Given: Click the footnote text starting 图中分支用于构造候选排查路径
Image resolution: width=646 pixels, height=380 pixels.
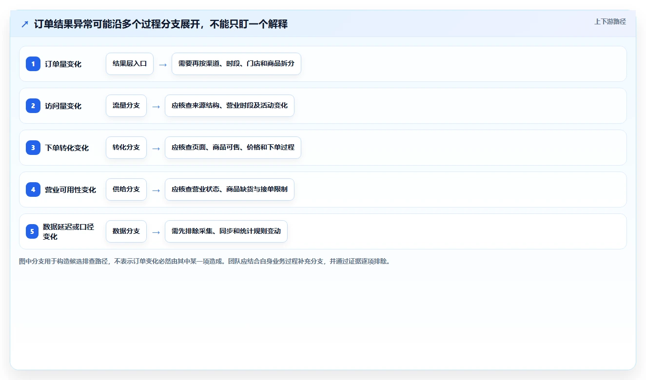Looking at the screenshot, I should [x=204, y=262].
